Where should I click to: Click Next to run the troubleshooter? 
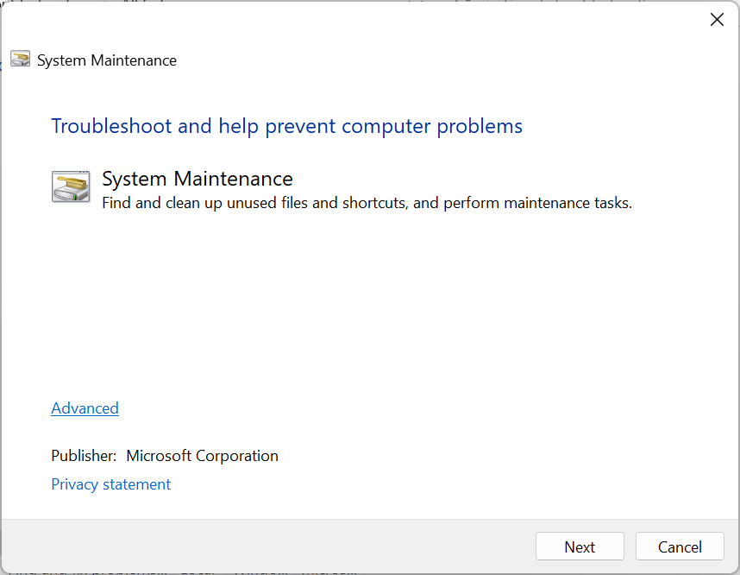point(580,547)
